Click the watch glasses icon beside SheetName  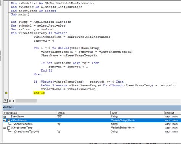click(5, 117)
